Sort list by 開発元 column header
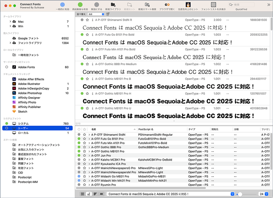 tap(221, 129)
